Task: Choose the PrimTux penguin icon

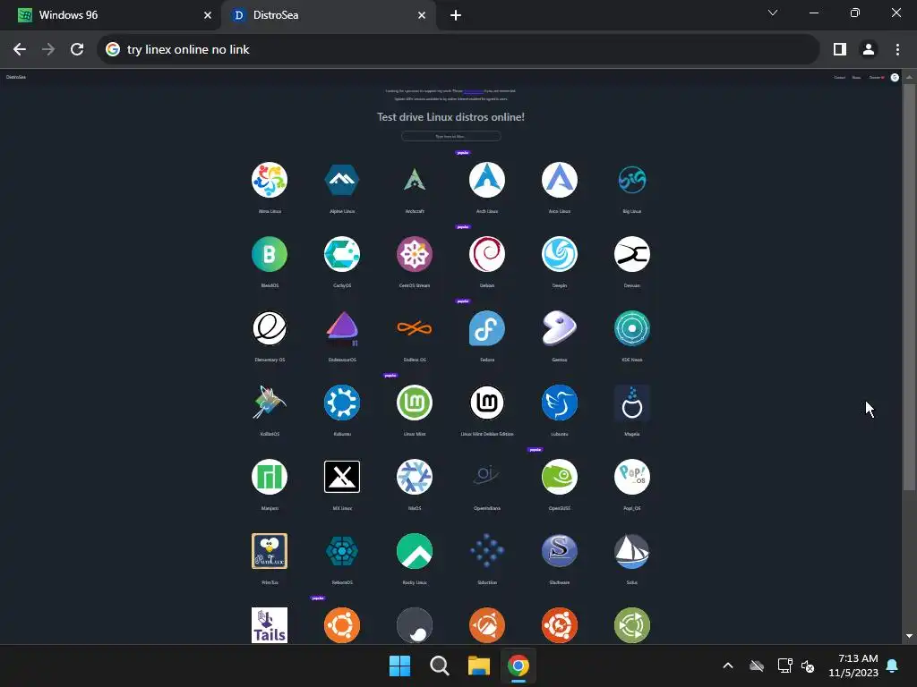Action: [270, 551]
